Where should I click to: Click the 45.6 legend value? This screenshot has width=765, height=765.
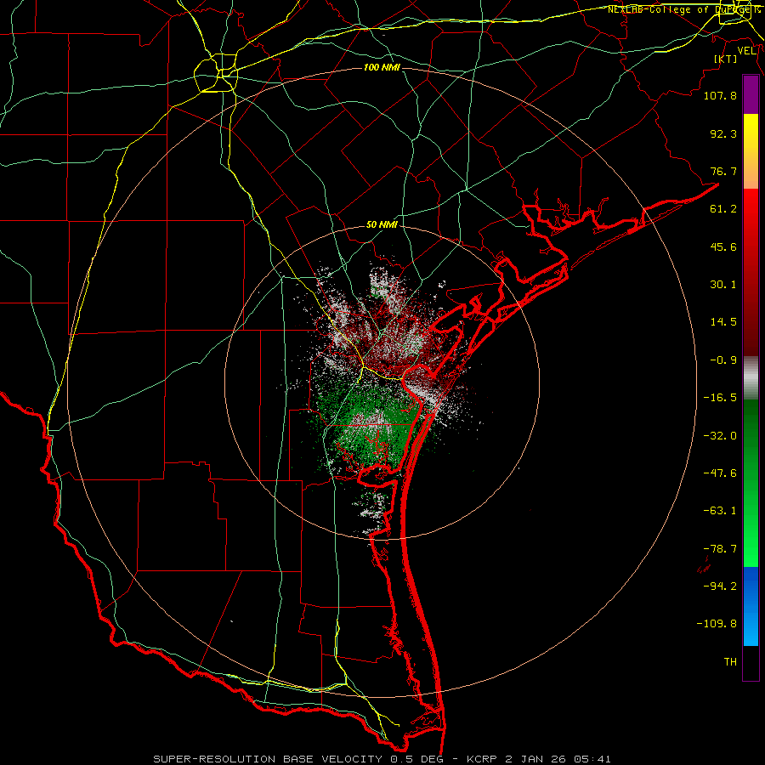pyautogui.click(x=723, y=246)
